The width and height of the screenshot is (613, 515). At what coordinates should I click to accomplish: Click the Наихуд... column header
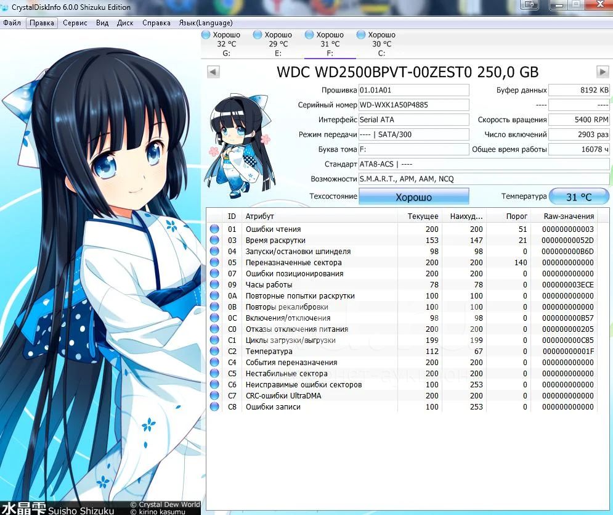[464, 216]
